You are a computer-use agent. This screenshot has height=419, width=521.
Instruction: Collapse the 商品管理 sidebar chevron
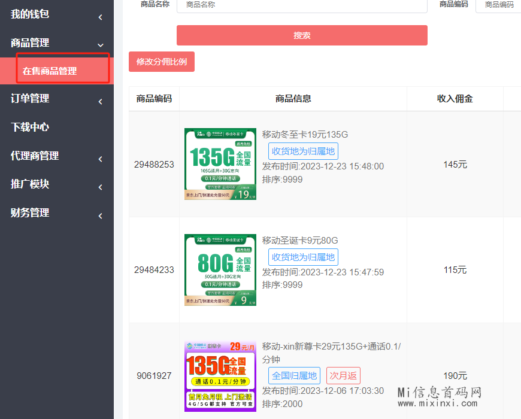click(100, 45)
